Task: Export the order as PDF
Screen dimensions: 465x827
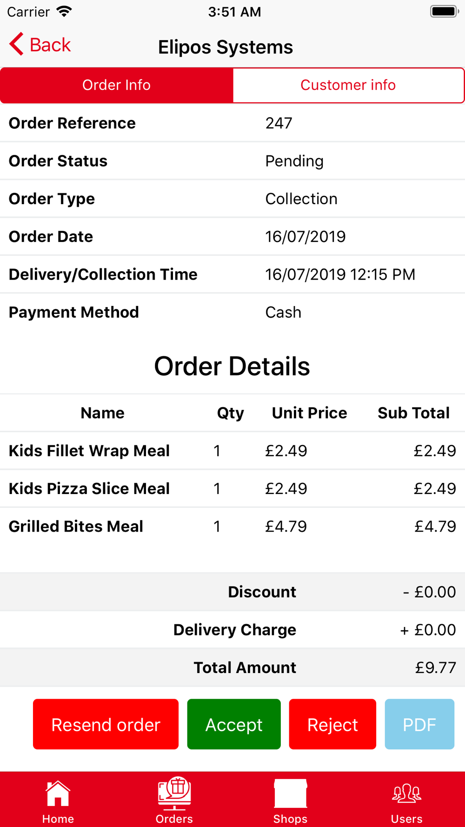Action: point(419,724)
